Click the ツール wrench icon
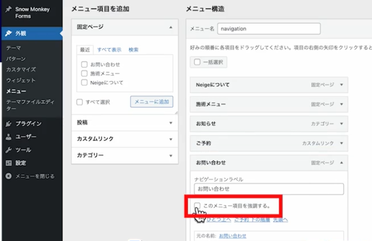The image size is (372, 241). (x=8, y=150)
